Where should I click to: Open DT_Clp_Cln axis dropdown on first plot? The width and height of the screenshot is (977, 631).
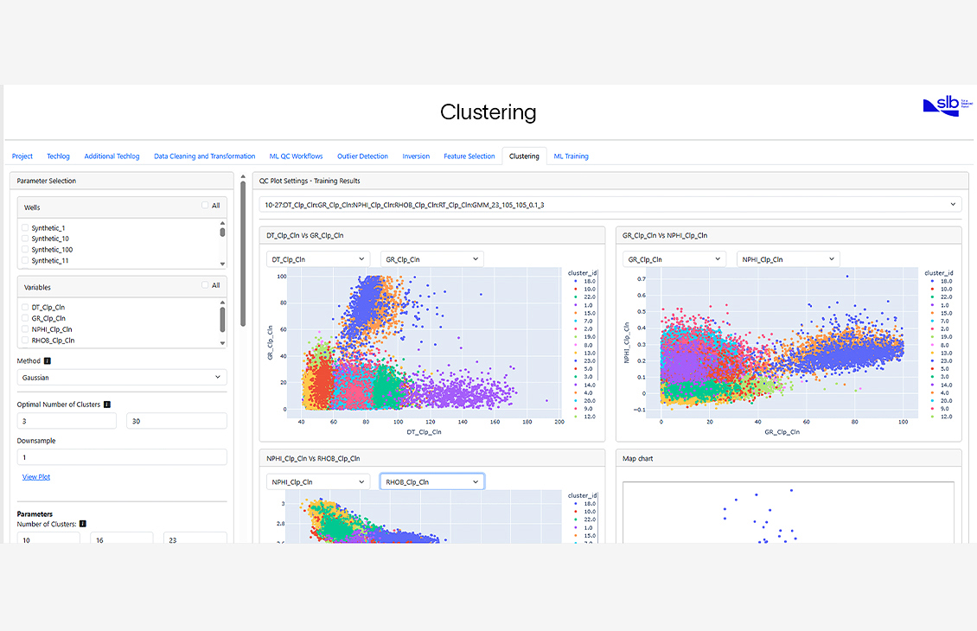[317, 258]
